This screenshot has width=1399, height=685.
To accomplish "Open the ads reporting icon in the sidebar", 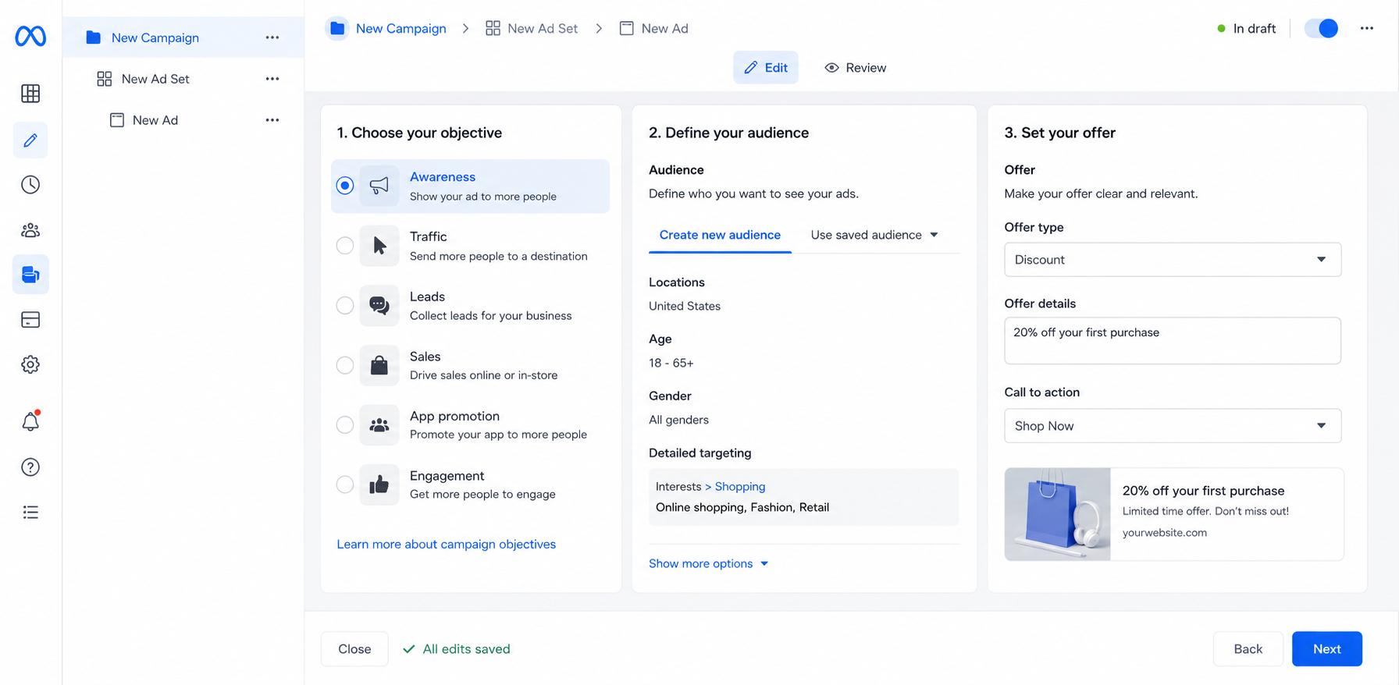I will point(30,275).
